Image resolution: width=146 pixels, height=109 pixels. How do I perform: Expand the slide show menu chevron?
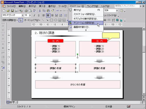[86, 30]
